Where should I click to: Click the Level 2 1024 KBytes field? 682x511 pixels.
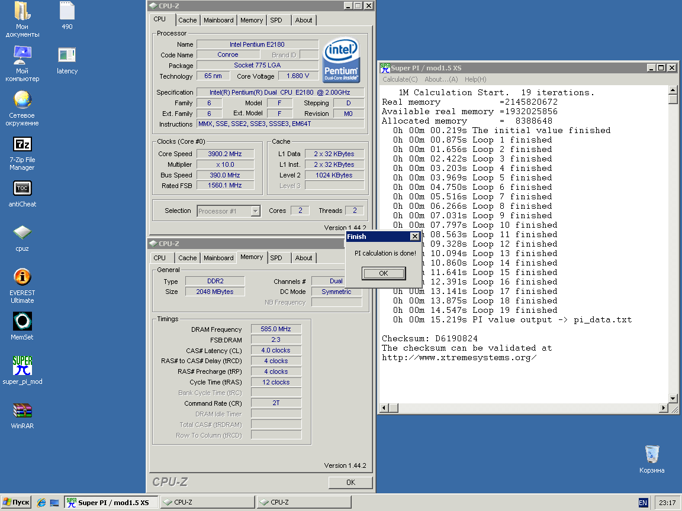pos(334,175)
